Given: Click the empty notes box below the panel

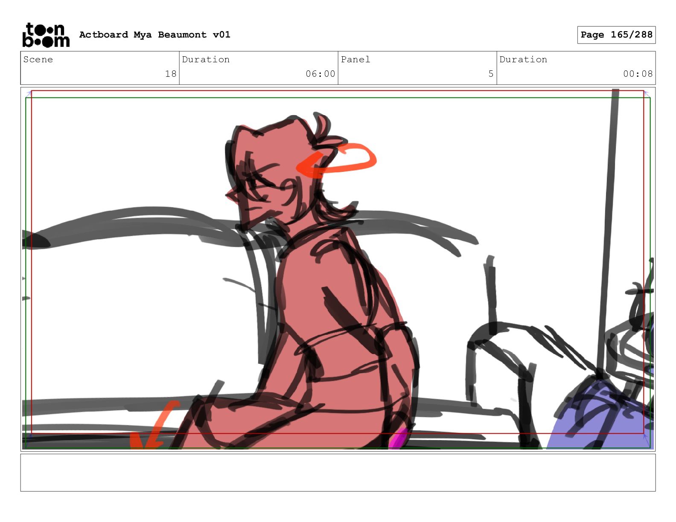Looking at the screenshot, I should [338, 473].
